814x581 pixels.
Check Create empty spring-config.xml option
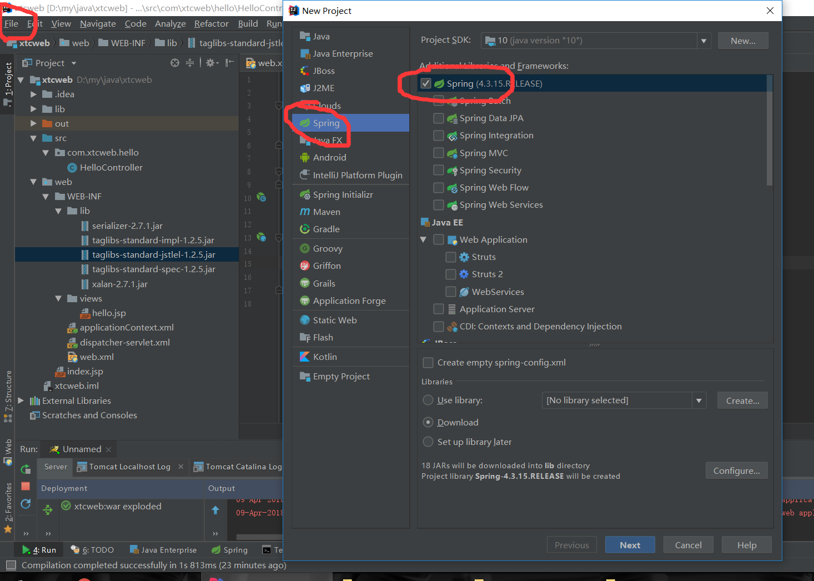coord(428,362)
